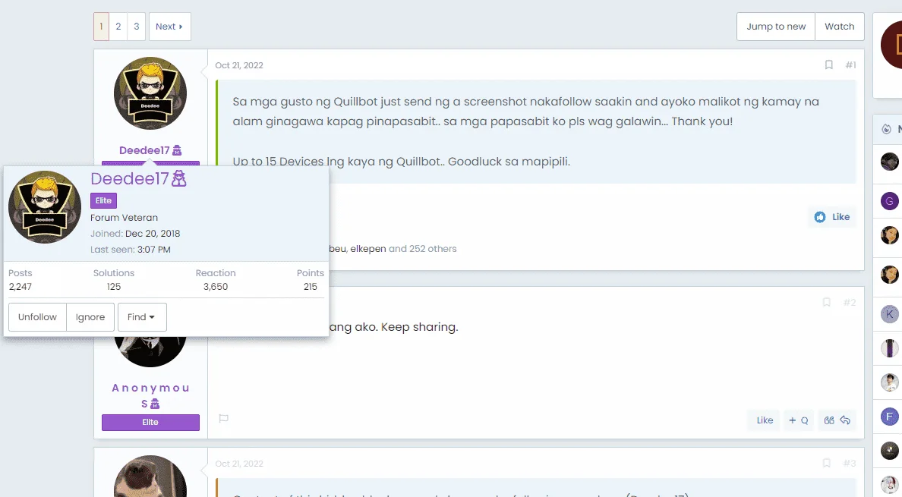The height and width of the screenshot is (497, 902).
Task: Click the Elite banner under Anonymous
Action: (x=151, y=423)
